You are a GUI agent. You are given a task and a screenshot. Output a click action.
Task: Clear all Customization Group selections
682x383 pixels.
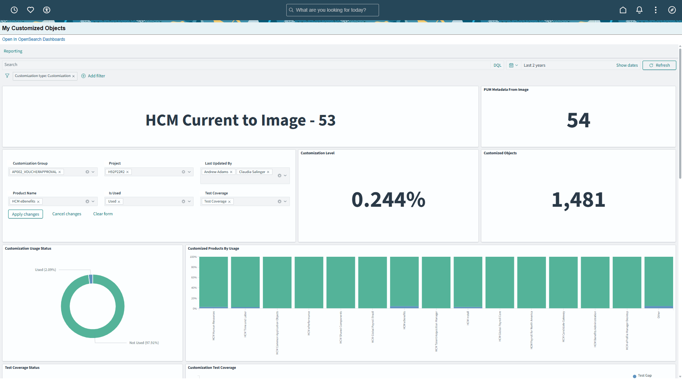[87, 172]
